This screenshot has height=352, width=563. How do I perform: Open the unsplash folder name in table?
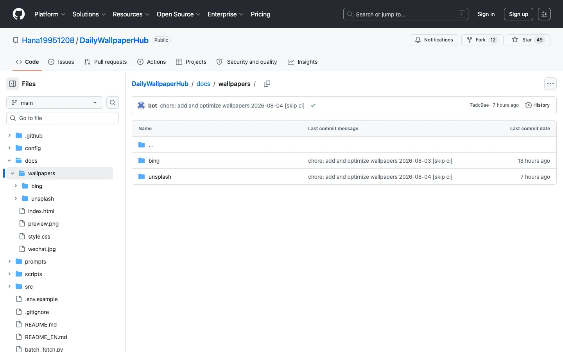click(x=160, y=177)
